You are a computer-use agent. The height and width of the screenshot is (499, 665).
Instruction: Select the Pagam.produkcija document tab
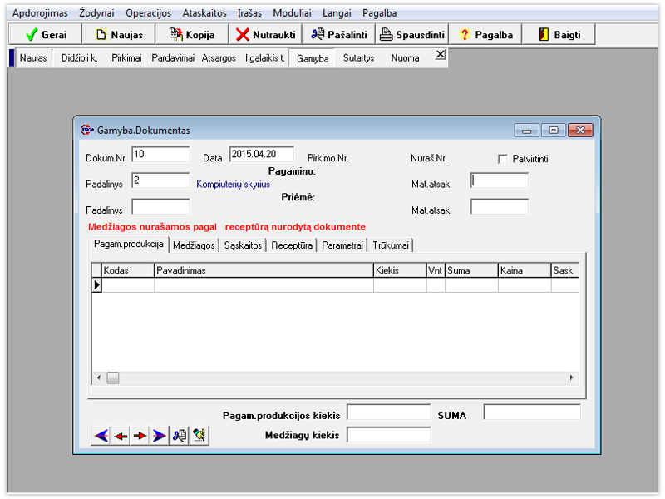(x=129, y=244)
